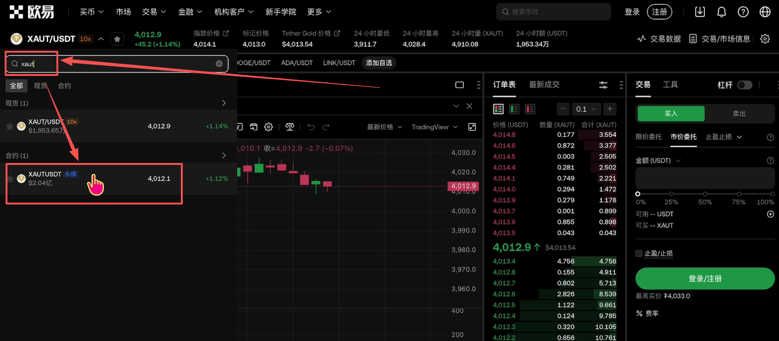Switch to the 最新成交 tab
The width and height of the screenshot is (779, 341).
[544, 84]
